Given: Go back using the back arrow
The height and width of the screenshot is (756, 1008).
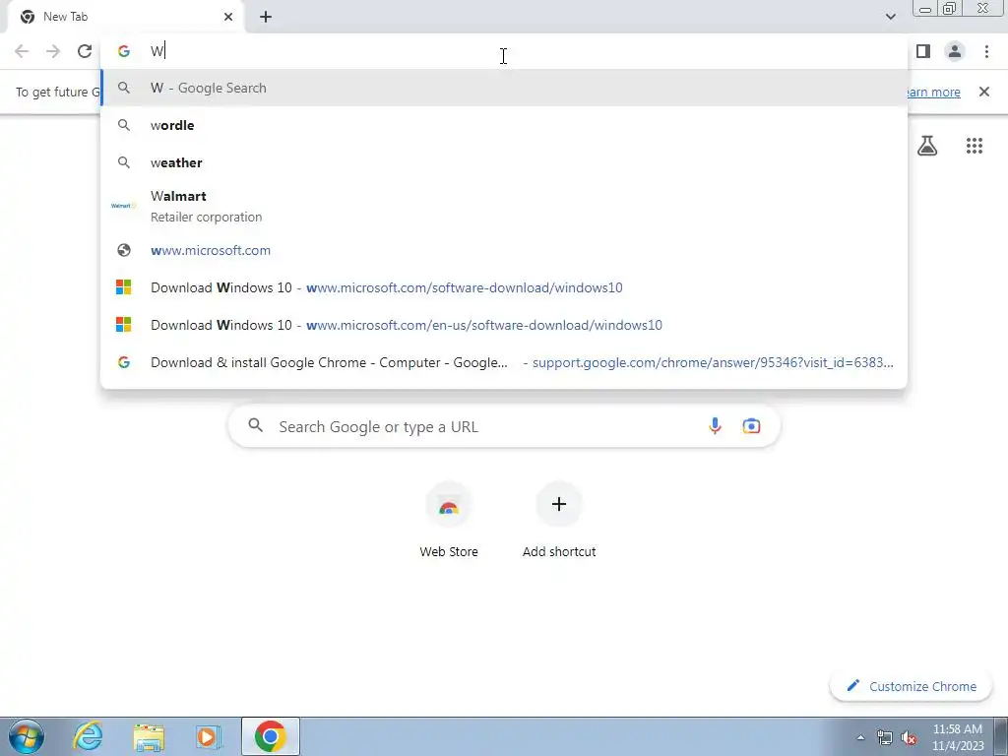Looking at the screenshot, I should [22, 51].
